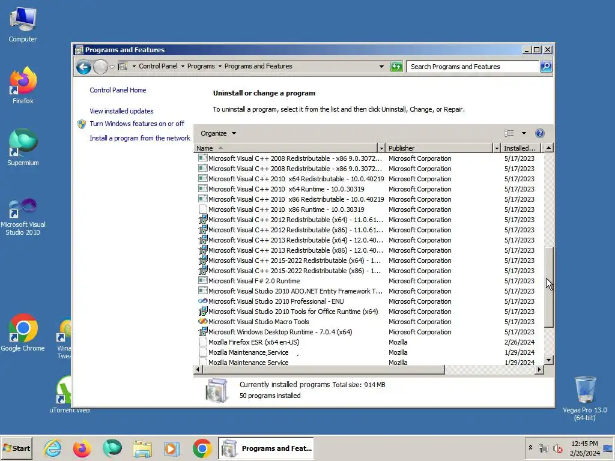Click the Show desktop tray icon
615x461 pixels.
(x=608, y=448)
